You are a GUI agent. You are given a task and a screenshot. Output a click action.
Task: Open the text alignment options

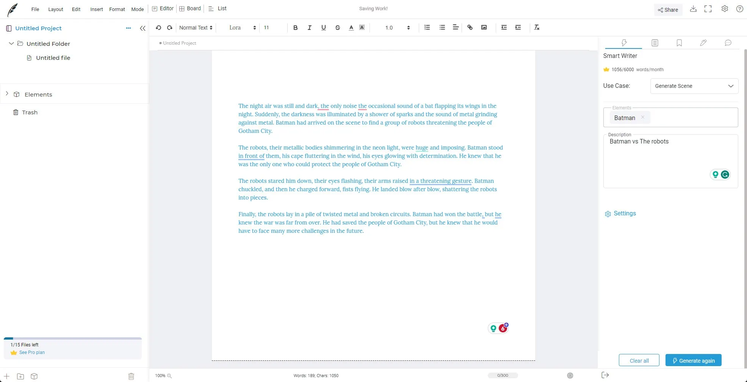pyautogui.click(x=456, y=27)
